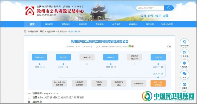
Task: Open the 皖事通 sidebar icon
Action: pyautogui.click(x=184, y=85)
